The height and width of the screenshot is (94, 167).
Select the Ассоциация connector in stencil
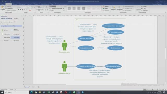tap(15, 34)
